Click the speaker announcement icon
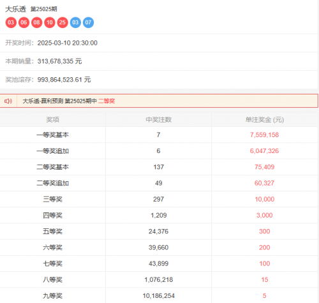The image size is (319, 303). [x=8, y=101]
